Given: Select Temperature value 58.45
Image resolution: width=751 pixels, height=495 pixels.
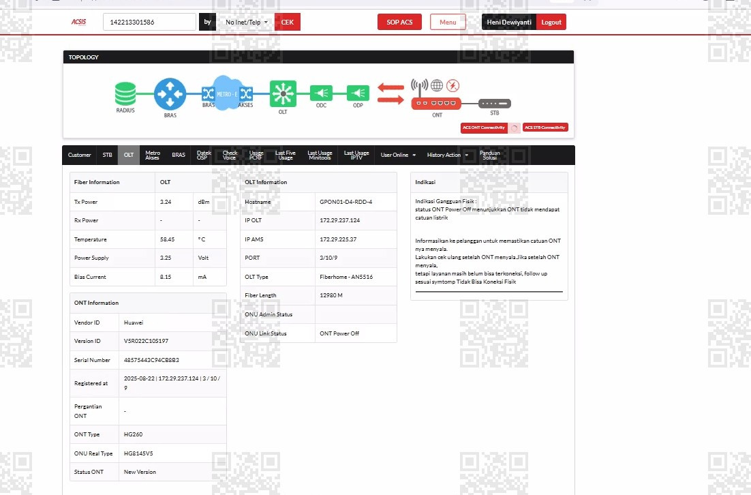Looking at the screenshot, I should [167, 239].
